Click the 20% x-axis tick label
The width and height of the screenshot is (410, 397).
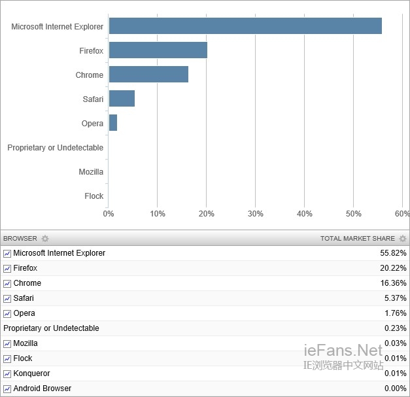coord(206,214)
